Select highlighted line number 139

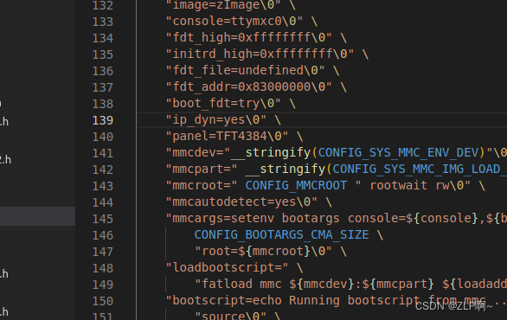pos(103,120)
